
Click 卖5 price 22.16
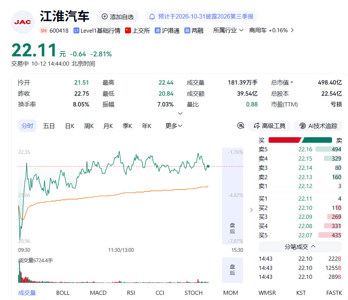[305, 149]
